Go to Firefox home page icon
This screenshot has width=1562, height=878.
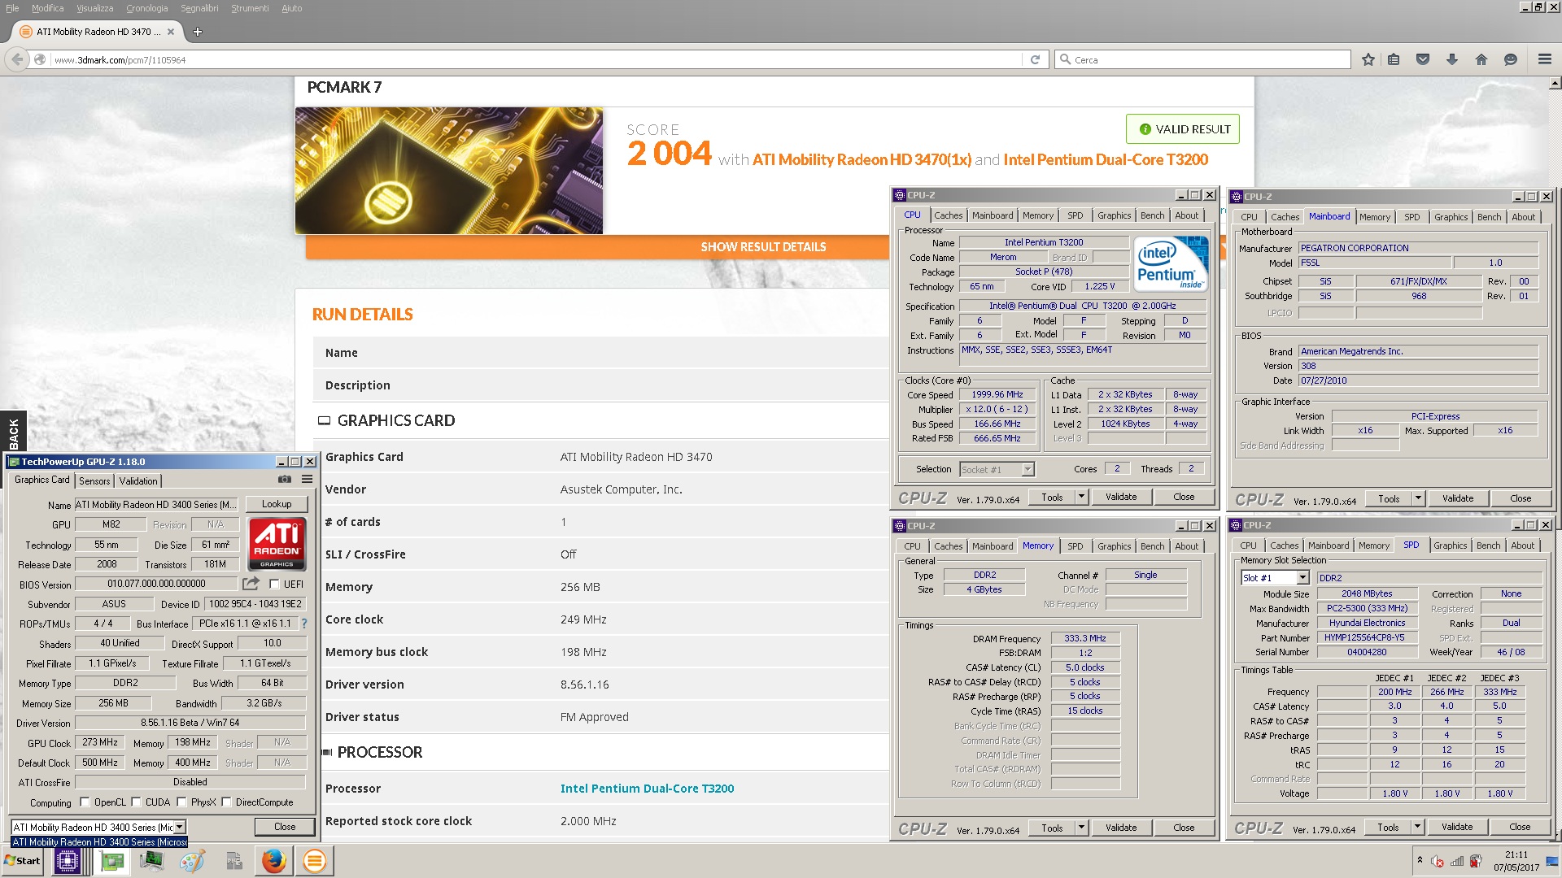(x=1481, y=59)
